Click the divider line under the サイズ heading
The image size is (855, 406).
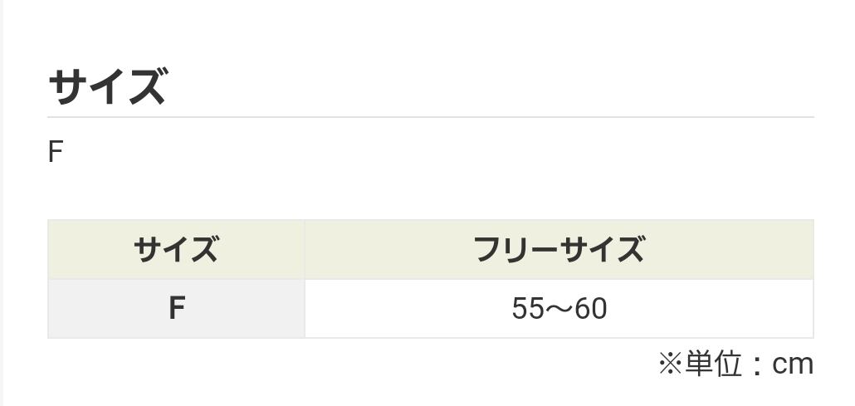coord(430,117)
